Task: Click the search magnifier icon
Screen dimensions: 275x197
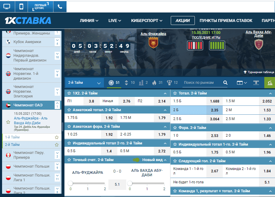Action: click(x=225, y=83)
